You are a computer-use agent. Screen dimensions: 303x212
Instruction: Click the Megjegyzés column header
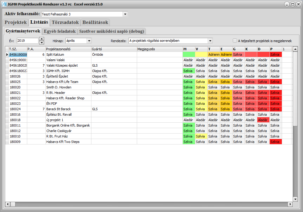click(x=160, y=49)
